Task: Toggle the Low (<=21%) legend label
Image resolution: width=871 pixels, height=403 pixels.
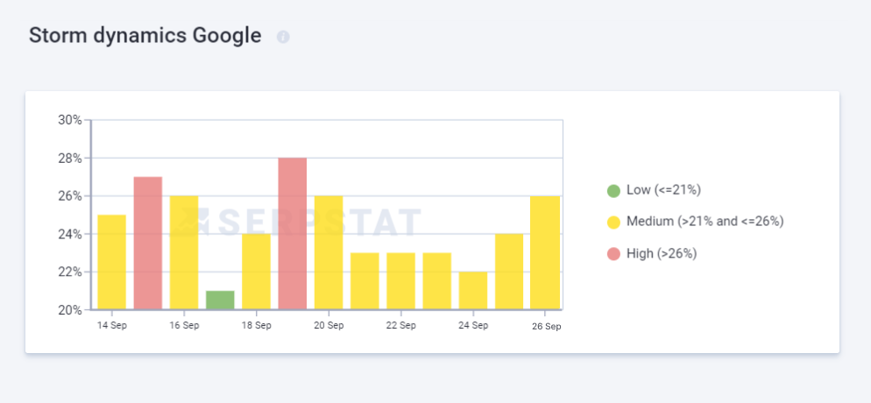Action: (663, 190)
